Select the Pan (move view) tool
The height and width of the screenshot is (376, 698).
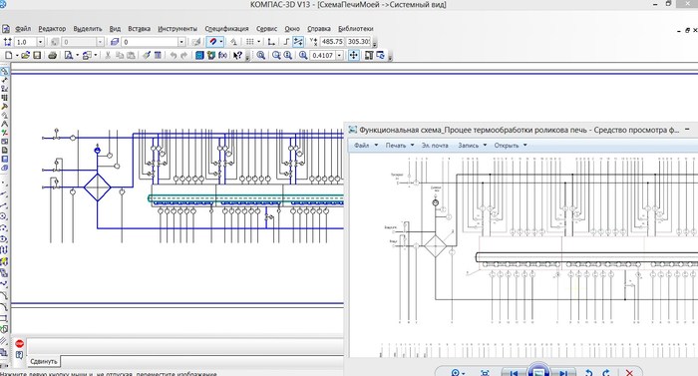(354, 55)
